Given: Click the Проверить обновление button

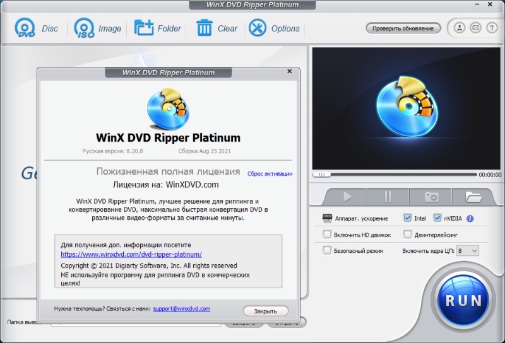Looking at the screenshot, I should (403, 28).
